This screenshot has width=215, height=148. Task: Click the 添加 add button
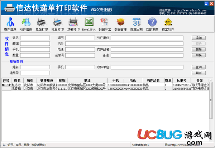[199, 38]
